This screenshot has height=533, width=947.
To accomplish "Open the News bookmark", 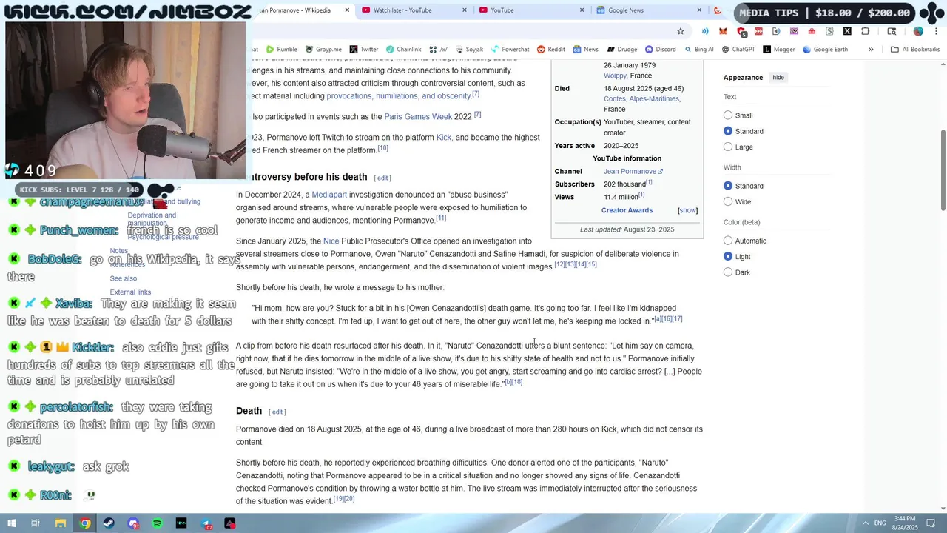I will (585, 50).
